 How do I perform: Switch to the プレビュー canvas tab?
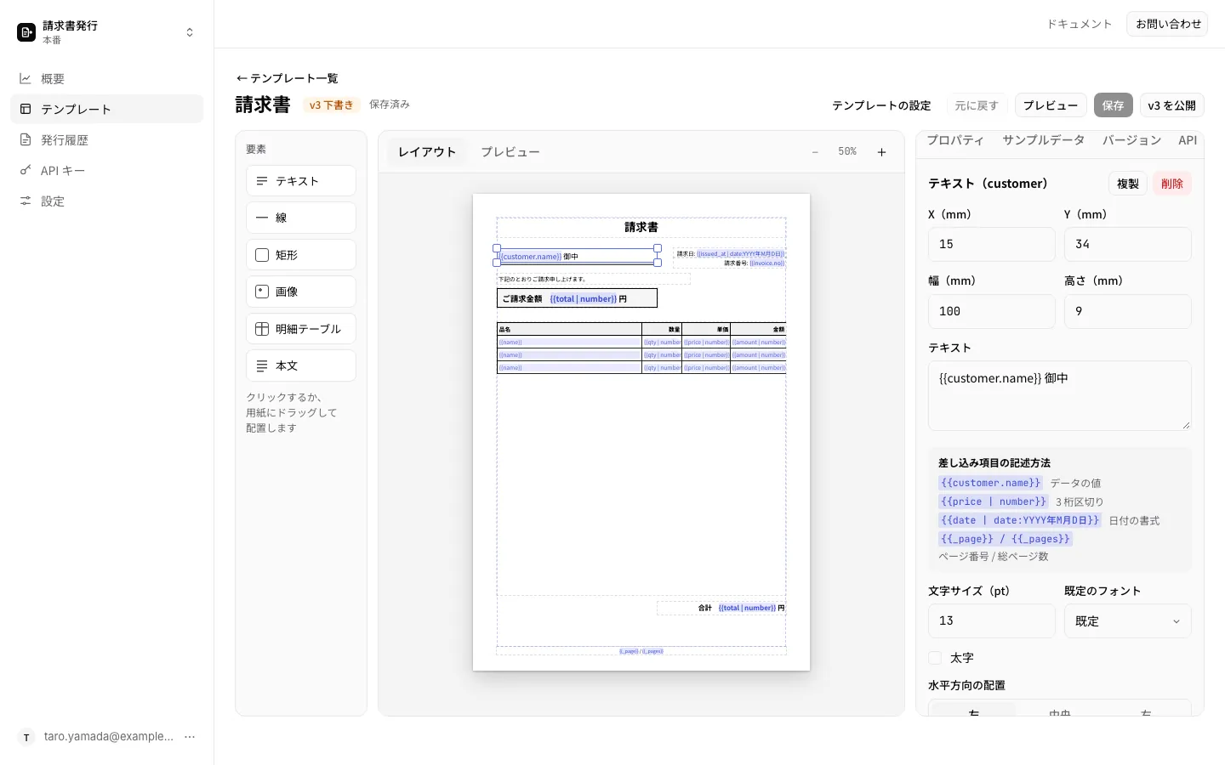pos(510,152)
